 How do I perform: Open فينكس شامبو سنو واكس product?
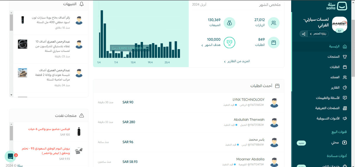(x=49, y=129)
